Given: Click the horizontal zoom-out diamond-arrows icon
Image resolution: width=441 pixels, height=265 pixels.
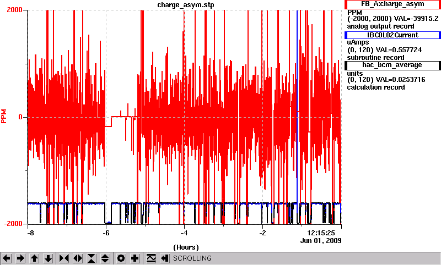Looking at the screenshot, I should point(78,258).
